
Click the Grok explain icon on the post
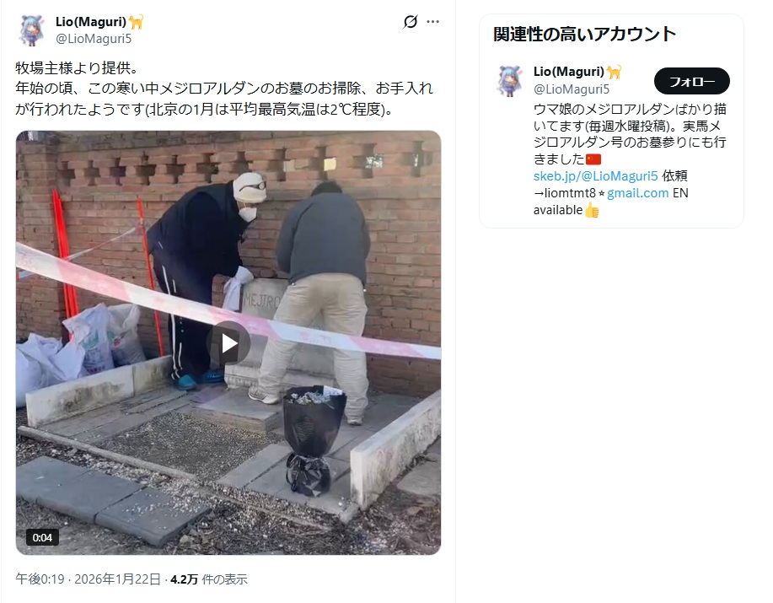(x=411, y=22)
